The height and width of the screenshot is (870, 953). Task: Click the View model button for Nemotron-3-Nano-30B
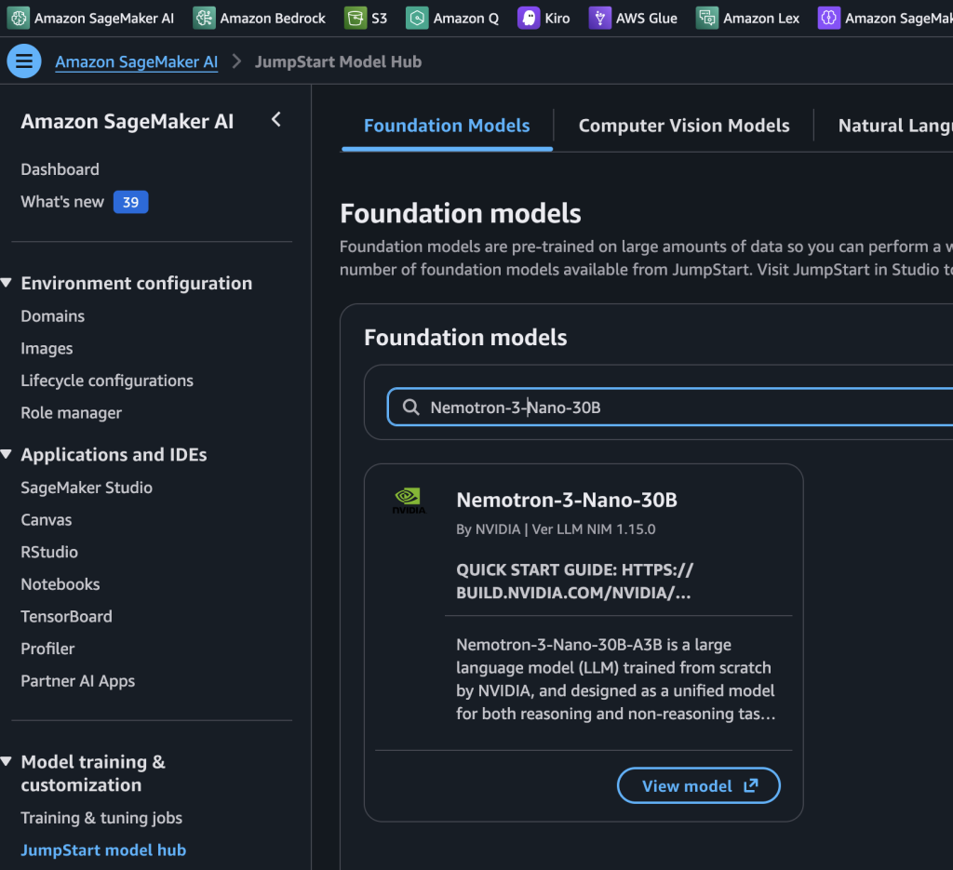point(698,784)
